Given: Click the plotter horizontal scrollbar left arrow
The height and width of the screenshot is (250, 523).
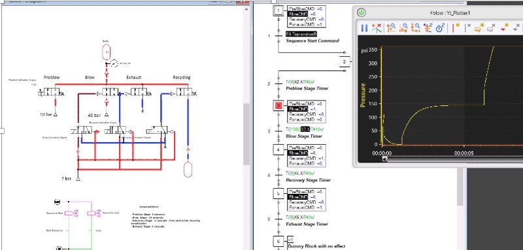Looking at the screenshot, I should click(x=384, y=159).
